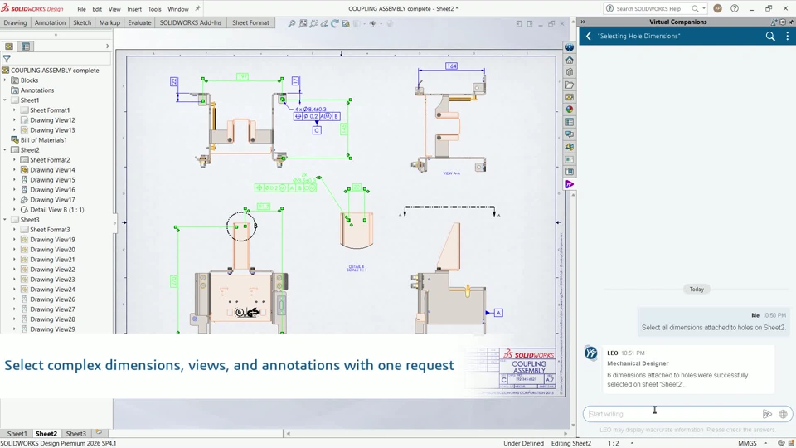This screenshot has width=796, height=448.
Task: Select the 164 dimension on drawing
Action: [451, 66]
